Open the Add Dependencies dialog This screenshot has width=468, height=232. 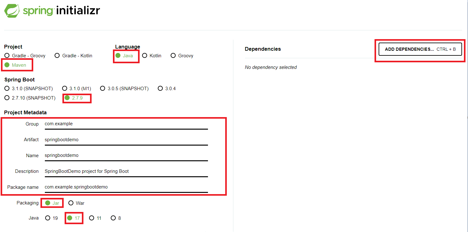click(x=420, y=49)
